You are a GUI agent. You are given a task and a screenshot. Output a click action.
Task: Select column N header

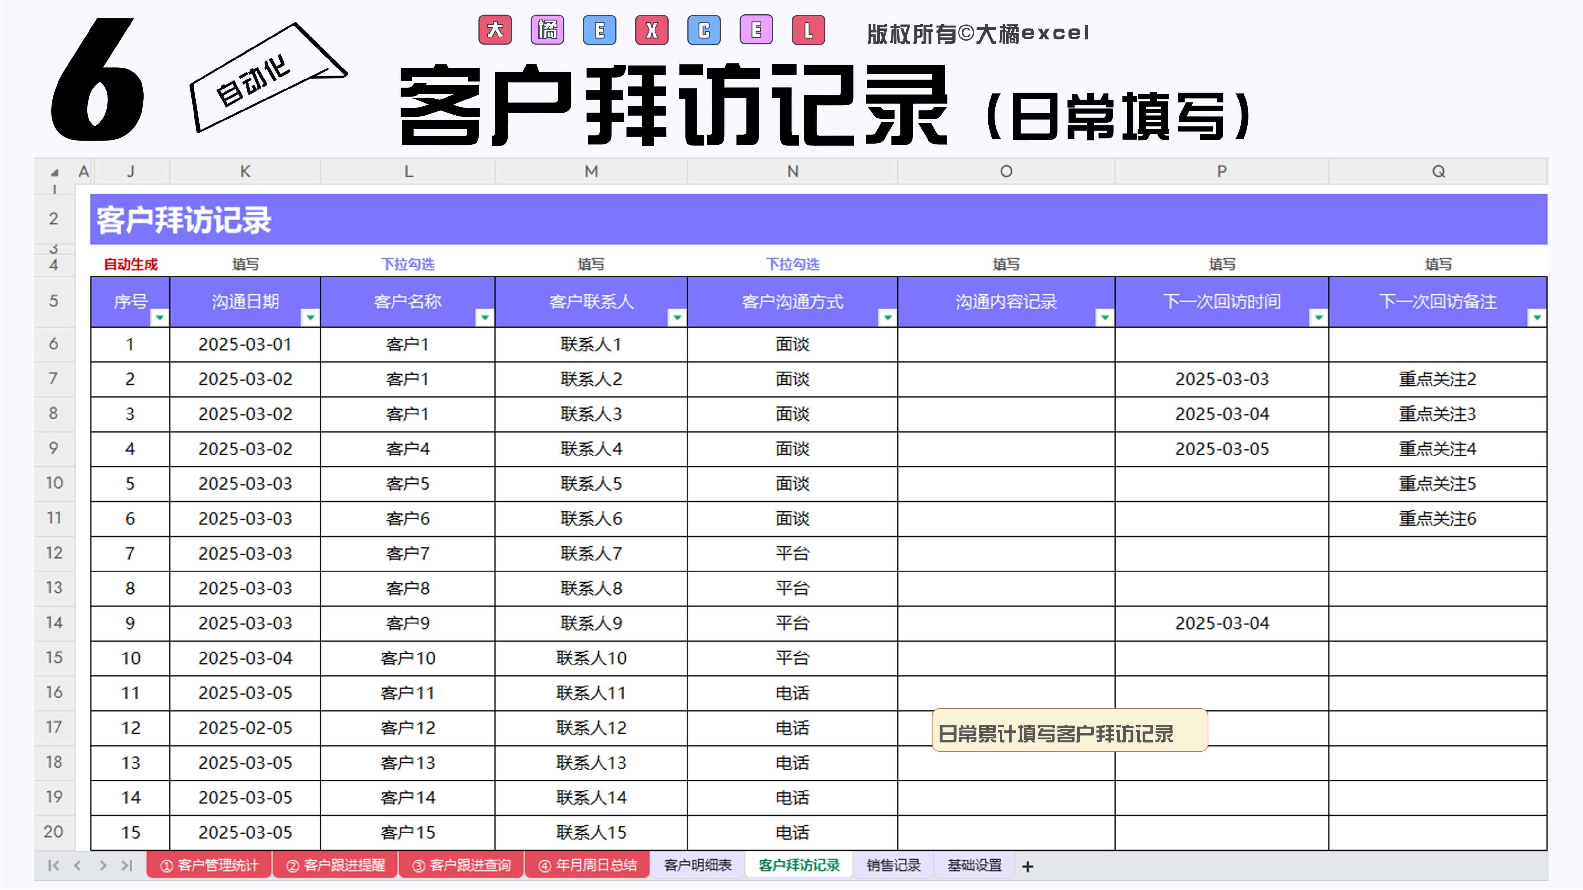[x=793, y=172]
